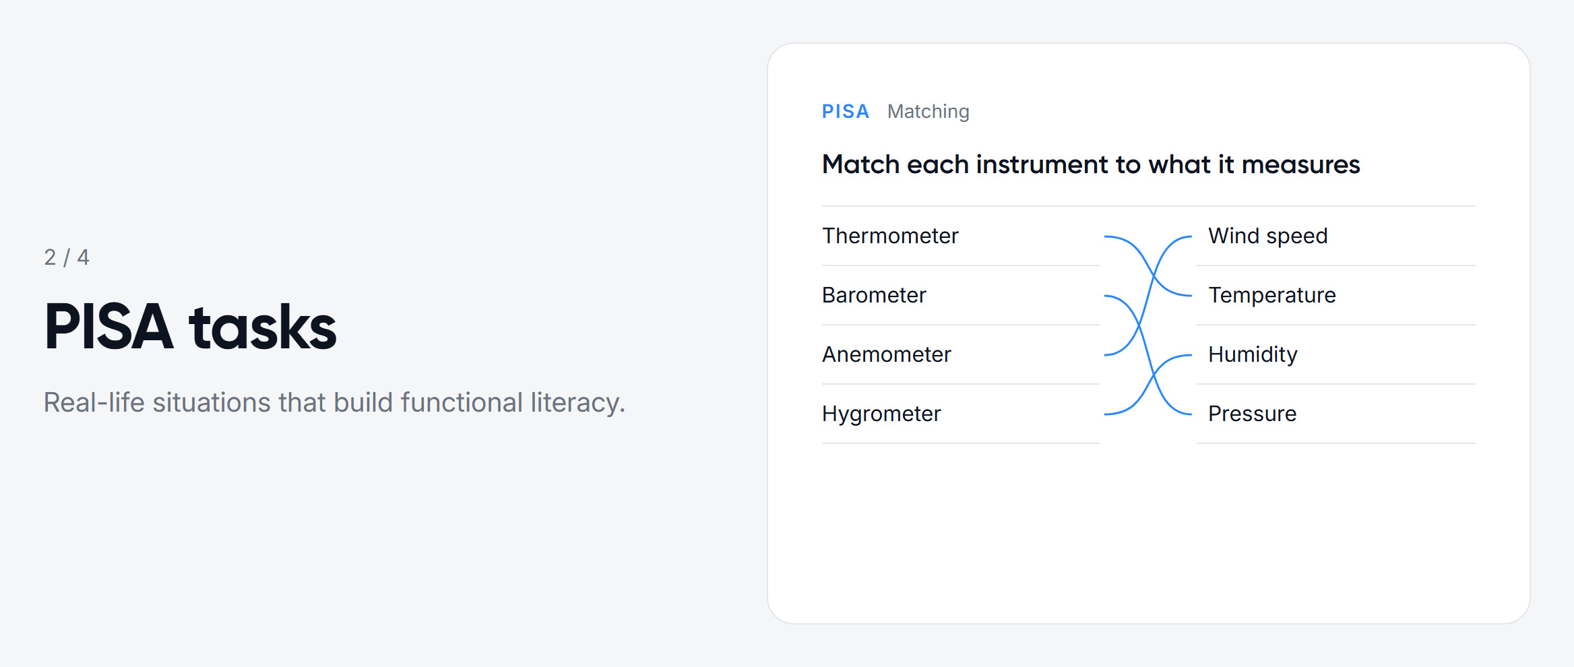Click the blue PISA label
This screenshot has height=667, width=1574.
tap(845, 111)
